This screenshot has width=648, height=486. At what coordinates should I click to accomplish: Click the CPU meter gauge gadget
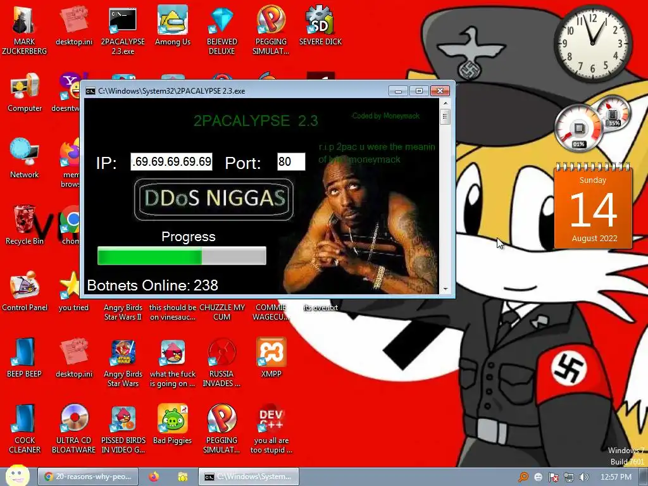click(578, 129)
